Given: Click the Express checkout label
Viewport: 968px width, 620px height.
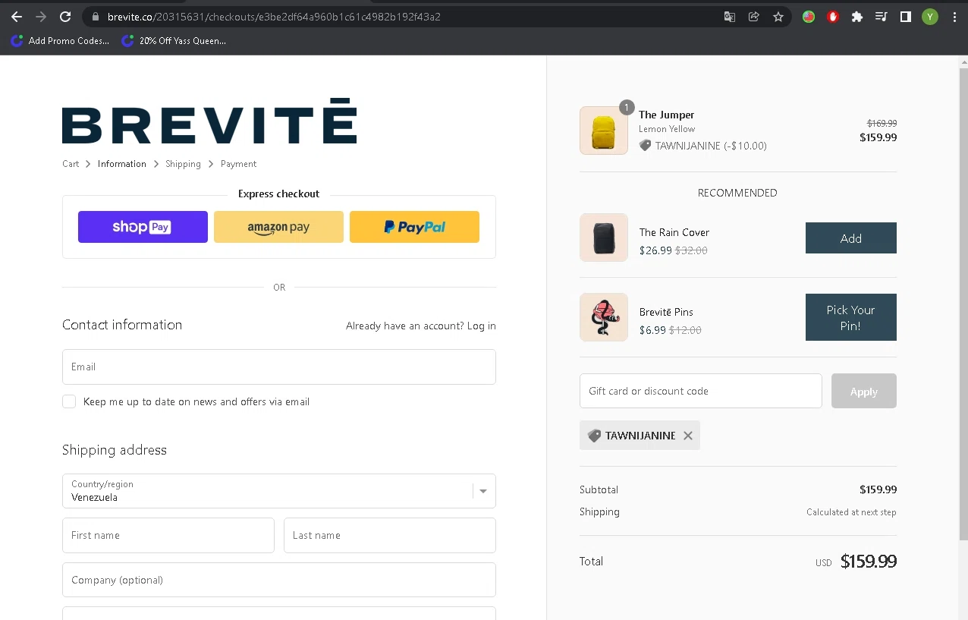Looking at the screenshot, I should tap(278, 194).
